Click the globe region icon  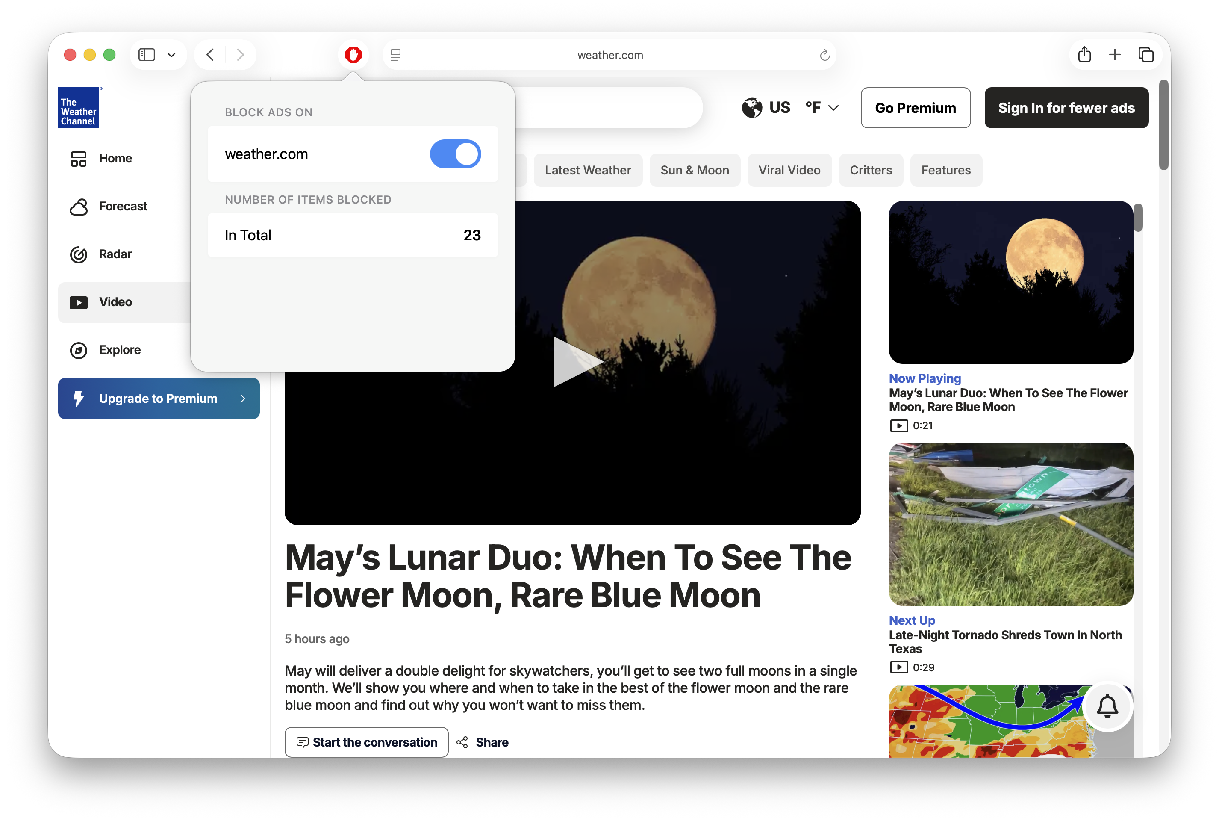tap(751, 108)
